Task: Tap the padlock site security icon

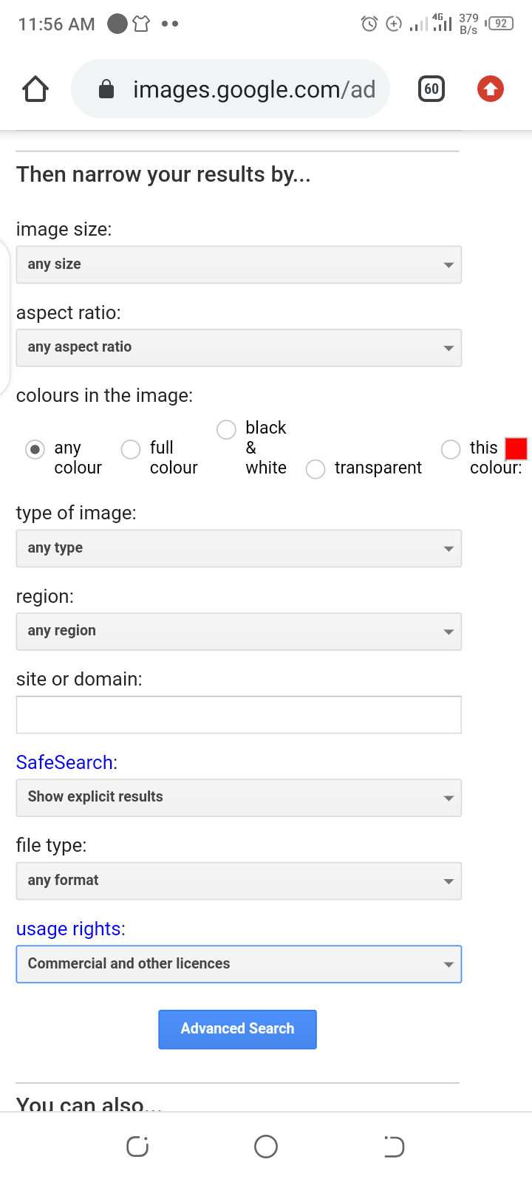Action: (x=106, y=89)
